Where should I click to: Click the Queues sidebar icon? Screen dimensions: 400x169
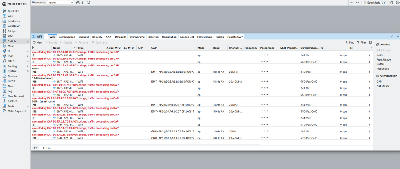[x=4, y=76]
